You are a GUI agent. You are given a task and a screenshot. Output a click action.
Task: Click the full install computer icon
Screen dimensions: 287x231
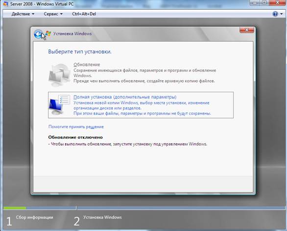click(x=59, y=105)
